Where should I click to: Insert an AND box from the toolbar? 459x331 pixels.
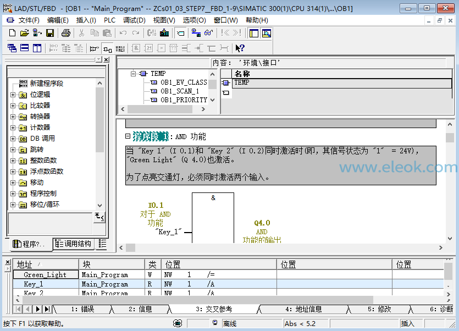136,48
